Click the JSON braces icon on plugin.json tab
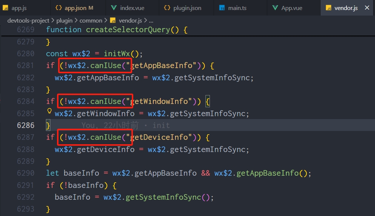Screen dimensions: 375x216 [167, 8]
